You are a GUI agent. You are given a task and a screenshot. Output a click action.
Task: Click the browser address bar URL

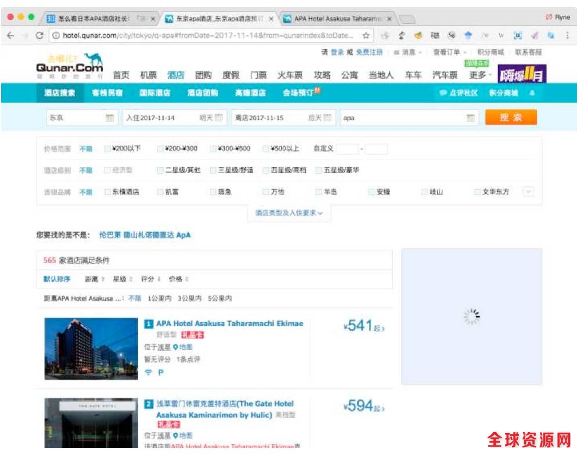[x=208, y=35]
